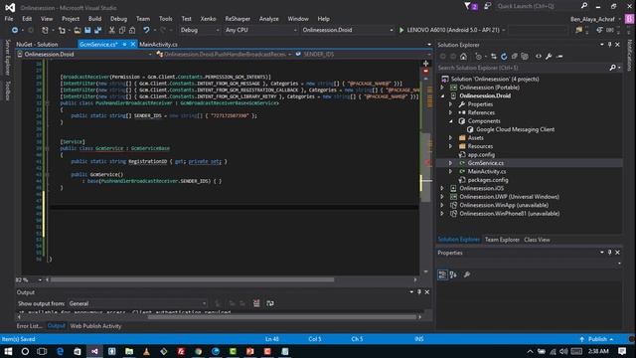Open the Web Publish Activity tab

pos(95,326)
